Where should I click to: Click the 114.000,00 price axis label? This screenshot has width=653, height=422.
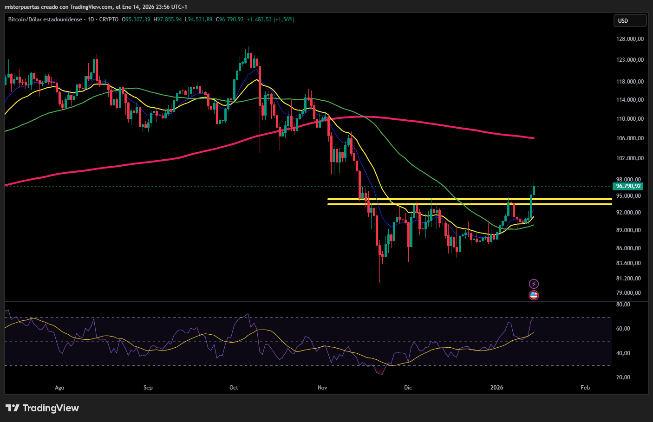[x=630, y=100]
